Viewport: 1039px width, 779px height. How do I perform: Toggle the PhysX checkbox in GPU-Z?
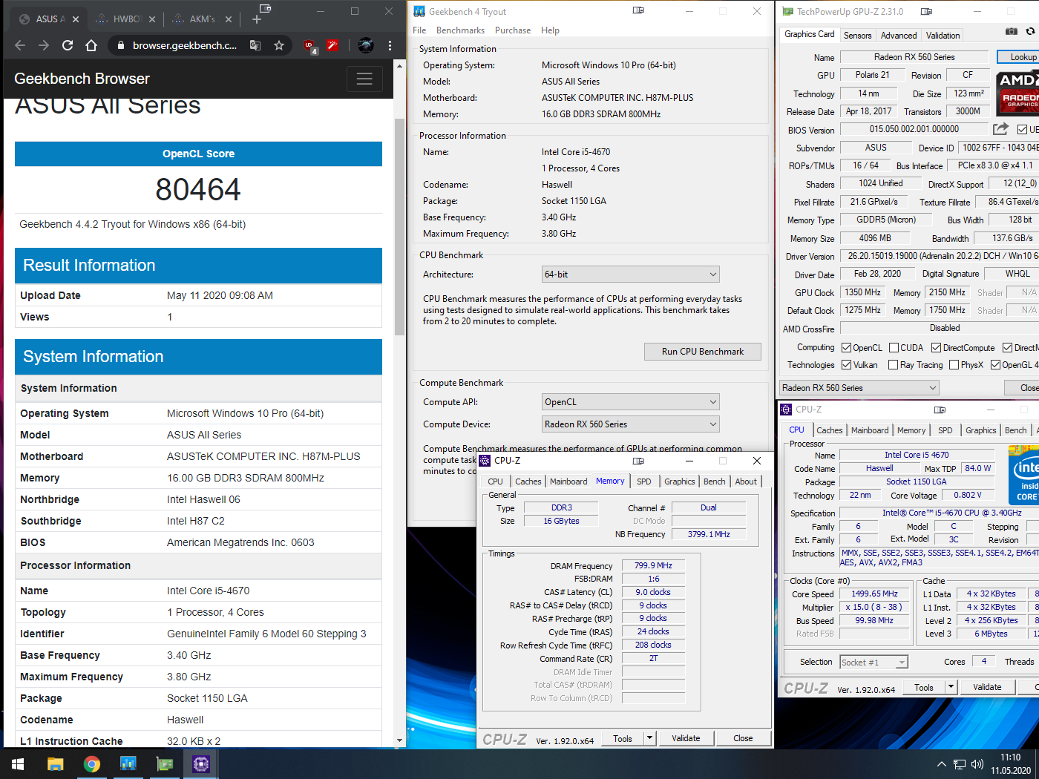954,365
